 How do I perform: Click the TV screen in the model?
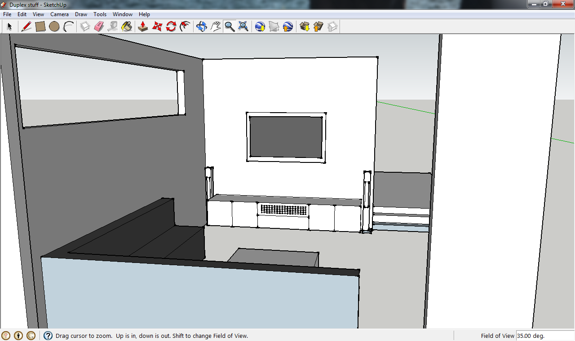[286, 137]
